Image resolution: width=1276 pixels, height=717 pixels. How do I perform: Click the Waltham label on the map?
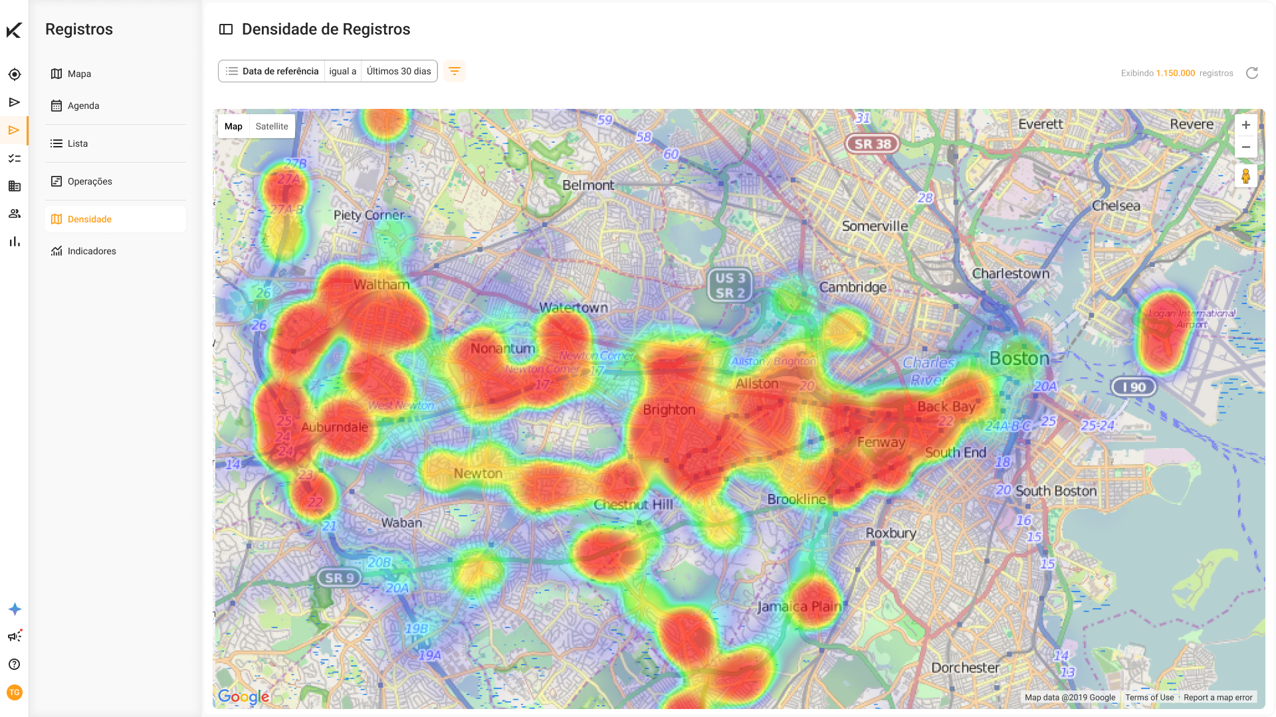[x=381, y=284]
